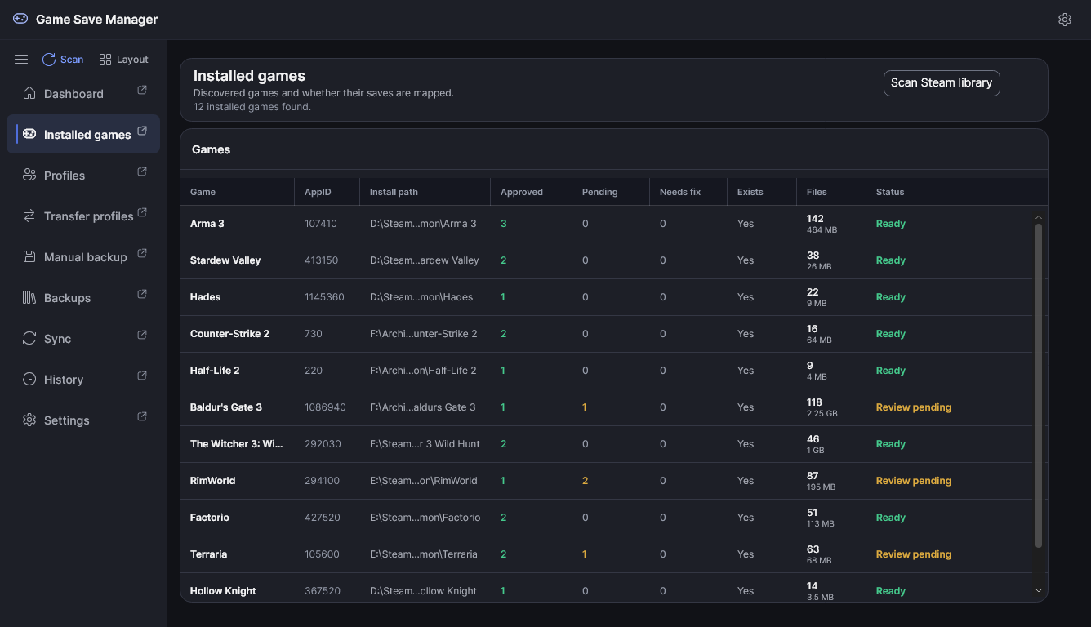This screenshot has width=1091, height=627.
Task: Click the 2.25 GB file size cell
Action: point(822,414)
